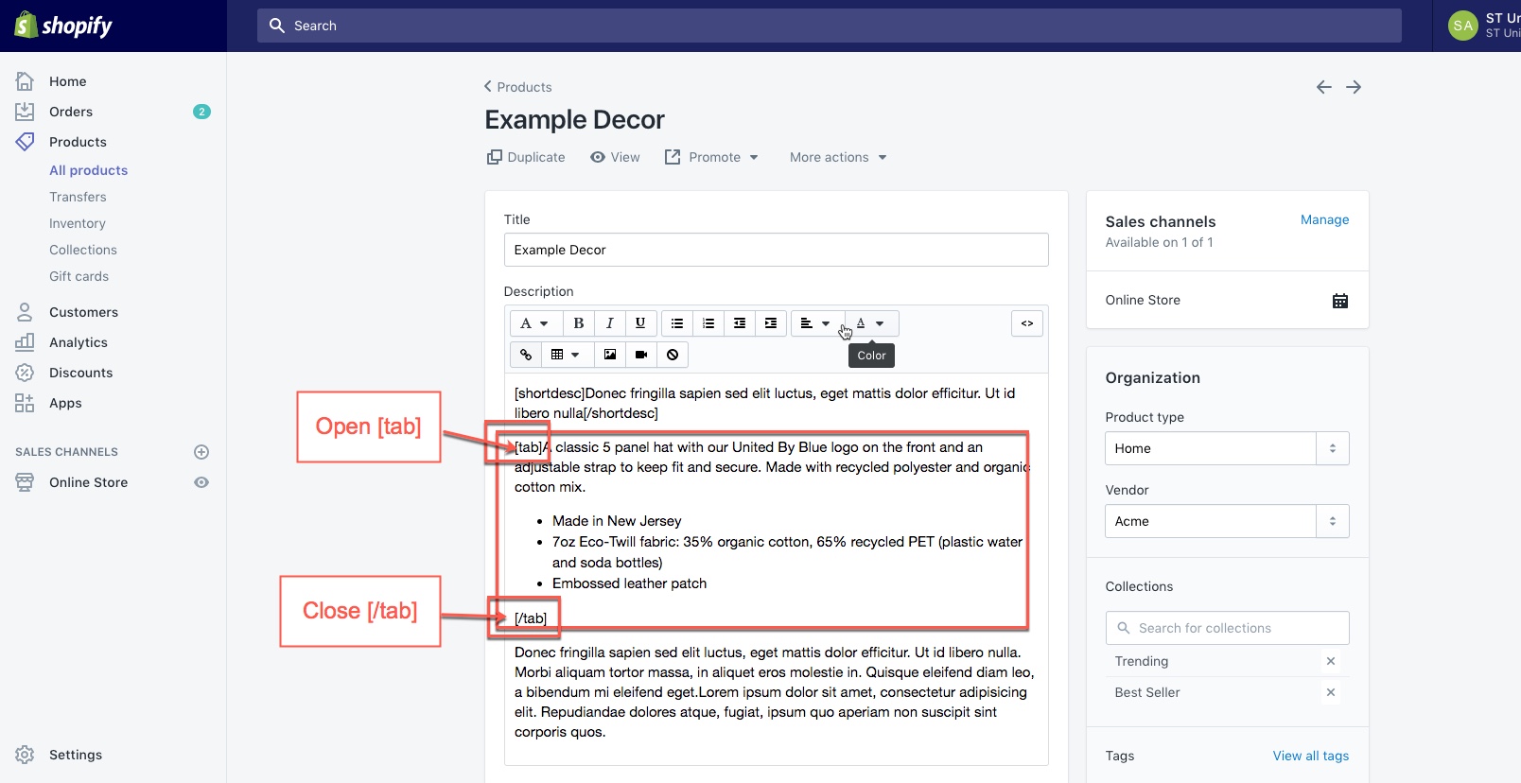Image resolution: width=1521 pixels, height=783 pixels.
Task: Expand More actions menu
Action: (x=838, y=157)
